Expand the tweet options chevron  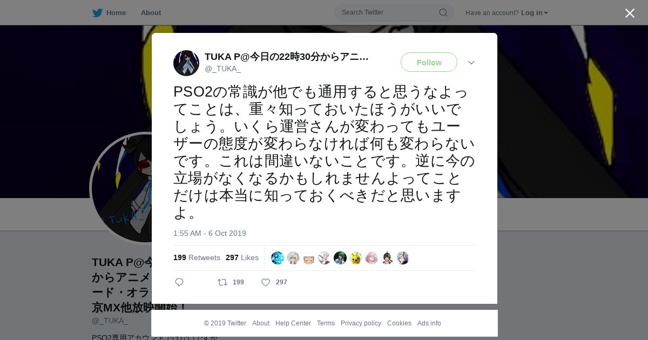tap(471, 63)
